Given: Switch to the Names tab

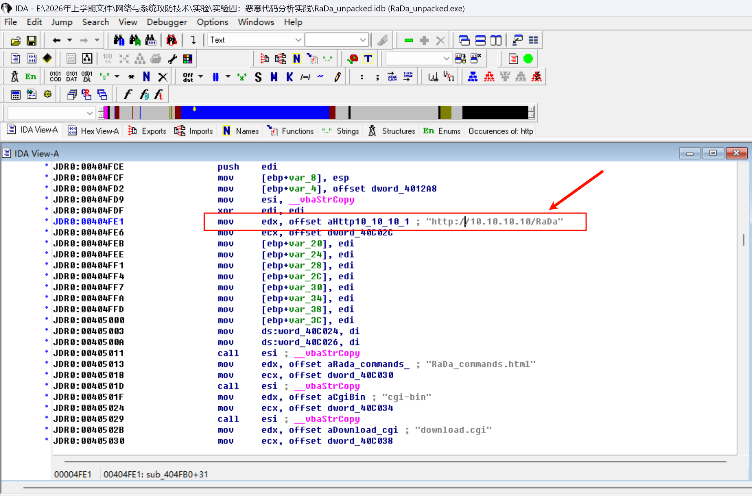Looking at the screenshot, I should click(x=241, y=131).
